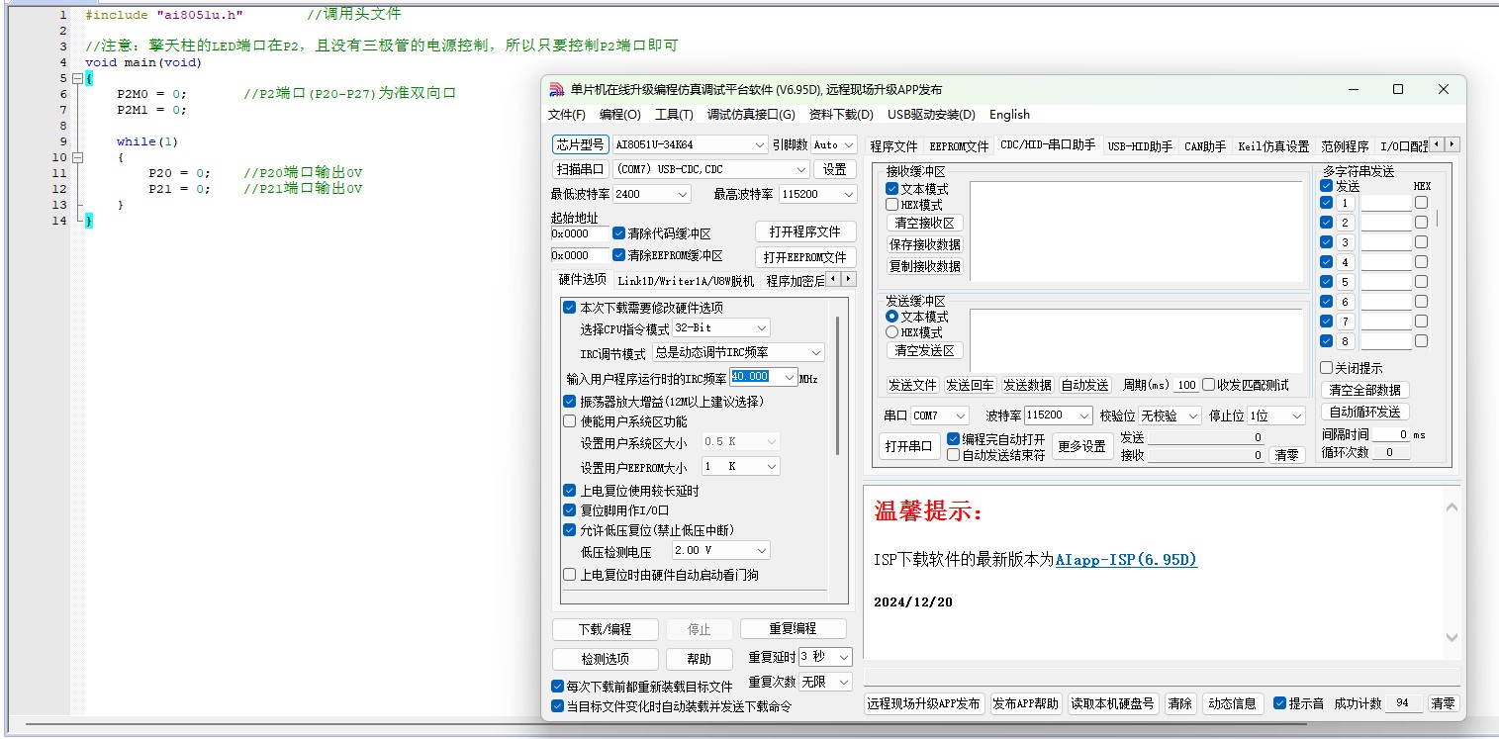Viewport: 1499px width, 739px height.
Task: Collapse the code fold at line 5
Action: pos(77,78)
